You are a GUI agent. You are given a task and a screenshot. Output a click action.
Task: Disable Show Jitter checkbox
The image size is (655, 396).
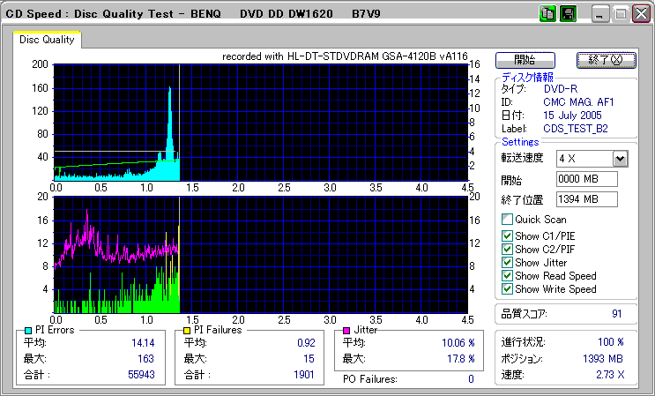coord(507,263)
